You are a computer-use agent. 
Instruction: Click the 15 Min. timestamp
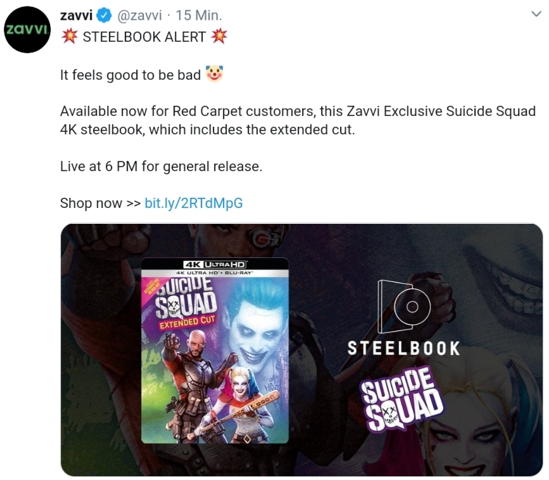point(199,15)
